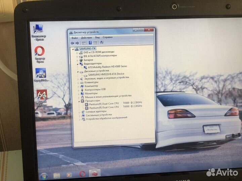Click the Help icon in Device Manager toolbar

(x=90, y=43)
